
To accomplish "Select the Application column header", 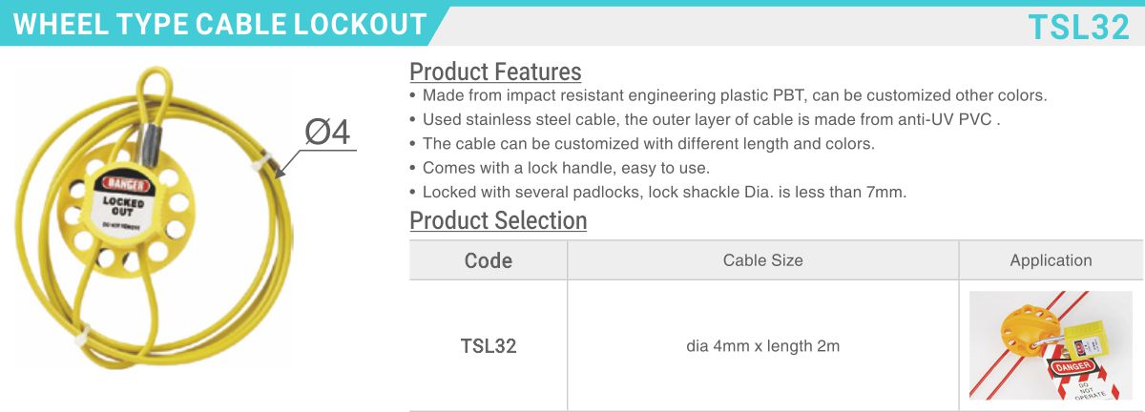I will (1051, 260).
